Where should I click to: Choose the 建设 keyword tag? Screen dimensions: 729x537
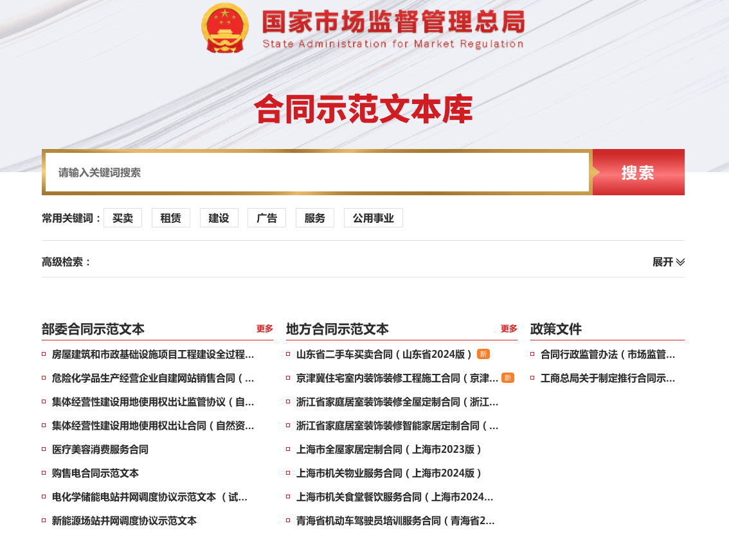click(x=219, y=218)
